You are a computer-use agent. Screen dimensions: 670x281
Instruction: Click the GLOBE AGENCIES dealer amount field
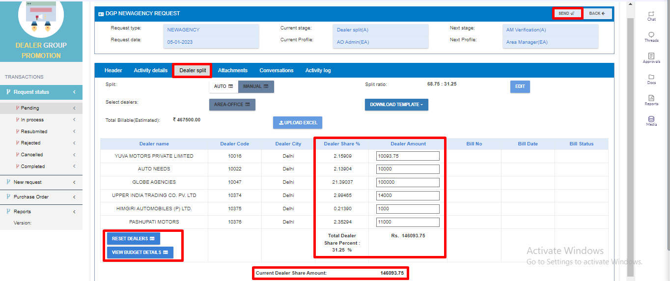click(407, 182)
